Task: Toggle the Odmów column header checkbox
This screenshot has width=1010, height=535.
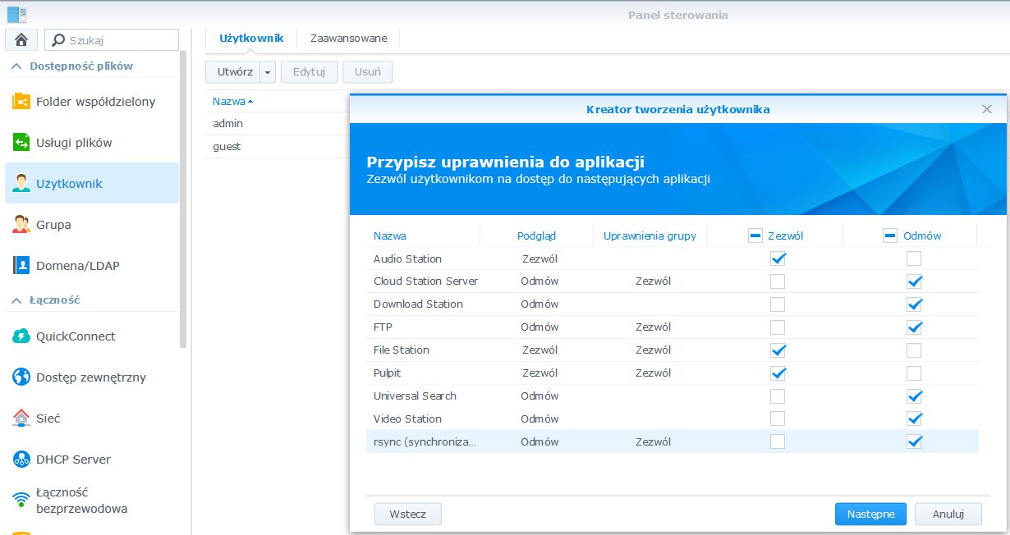Action: [x=889, y=235]
